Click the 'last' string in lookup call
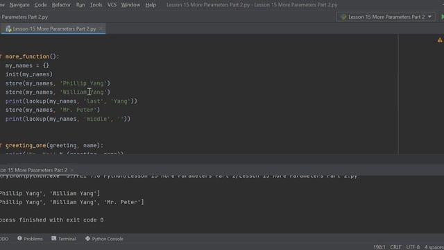Screen dimensions: 444x250 click(x=94, y=101)
